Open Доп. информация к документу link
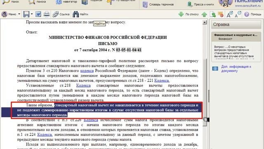The image size is (264, 149). point(236,69)
